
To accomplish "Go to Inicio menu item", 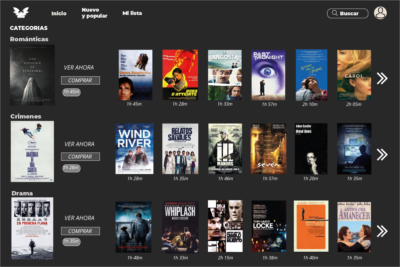I will coord(59,14).
